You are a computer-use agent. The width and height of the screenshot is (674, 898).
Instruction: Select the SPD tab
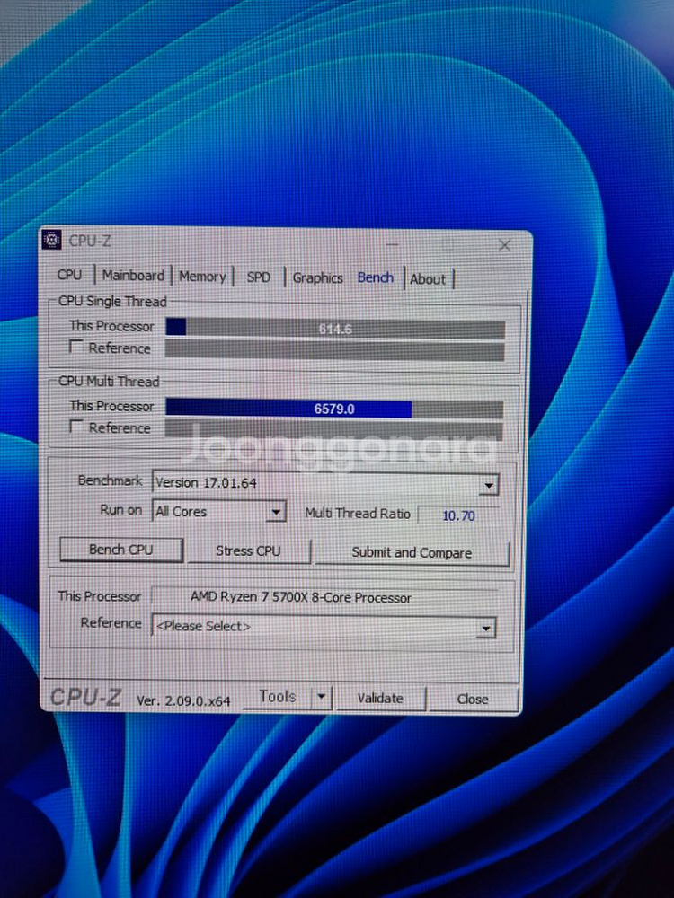259,277
